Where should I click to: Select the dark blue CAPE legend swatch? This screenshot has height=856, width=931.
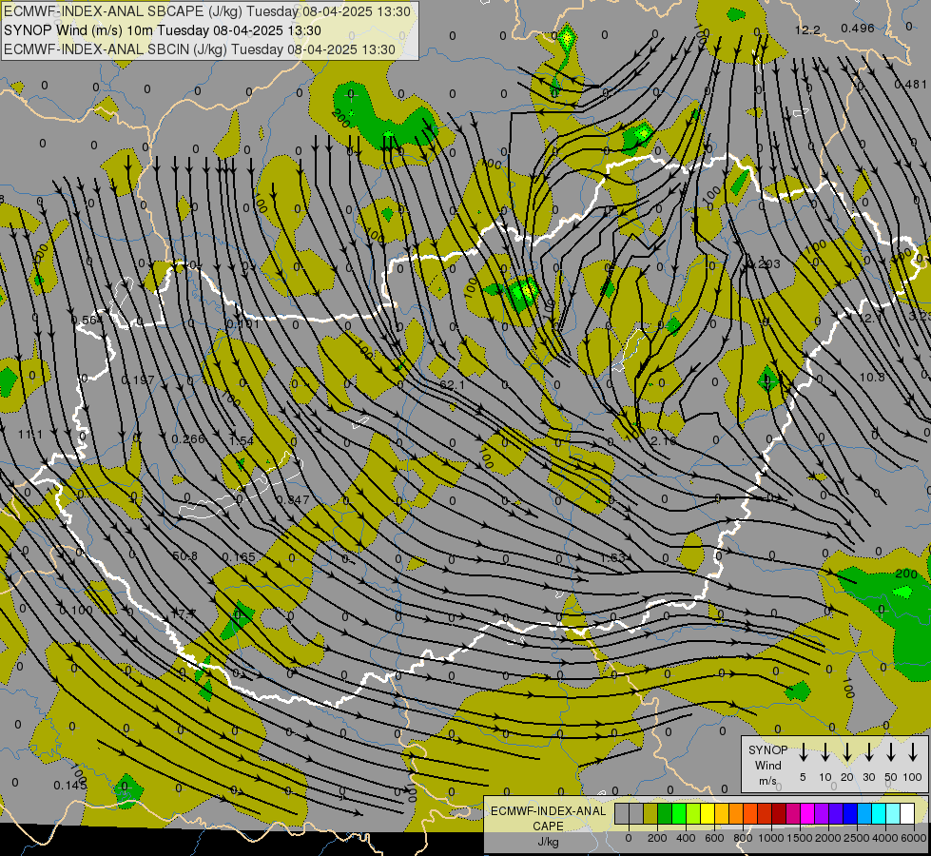coord(850,814)
